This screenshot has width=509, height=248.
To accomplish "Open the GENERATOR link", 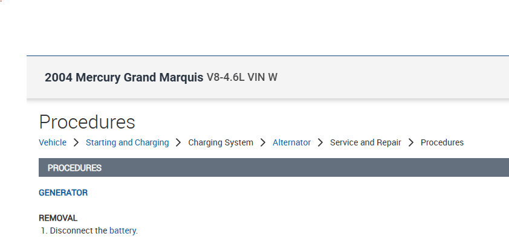I will point(63,193).
